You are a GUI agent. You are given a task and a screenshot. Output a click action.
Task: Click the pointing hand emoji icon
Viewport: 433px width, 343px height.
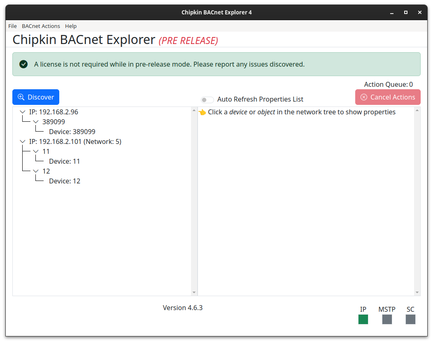(x=203, y=112)
